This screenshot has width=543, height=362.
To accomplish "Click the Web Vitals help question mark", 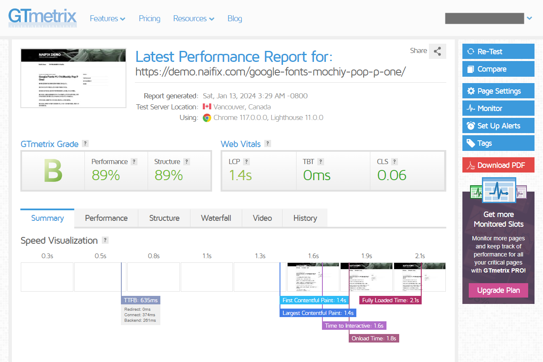I will (268, 143).
